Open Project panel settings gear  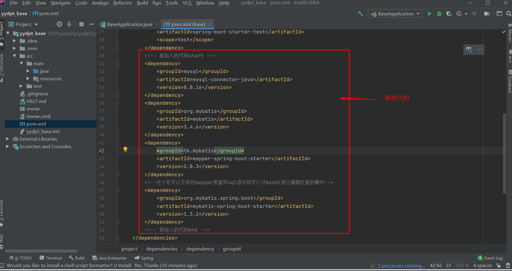82,24
